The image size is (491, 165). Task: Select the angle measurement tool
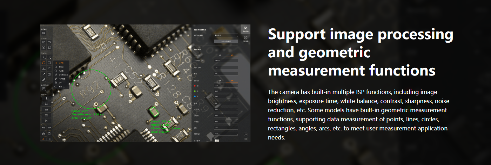click(44, 69)
